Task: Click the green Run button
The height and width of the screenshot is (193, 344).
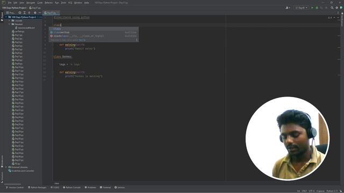Action: pos(312,8)
